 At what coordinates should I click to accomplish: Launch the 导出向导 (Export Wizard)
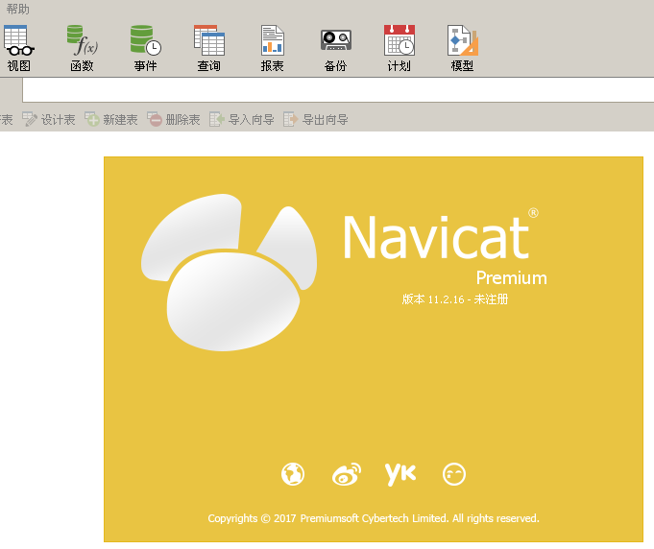pos(316,120)
